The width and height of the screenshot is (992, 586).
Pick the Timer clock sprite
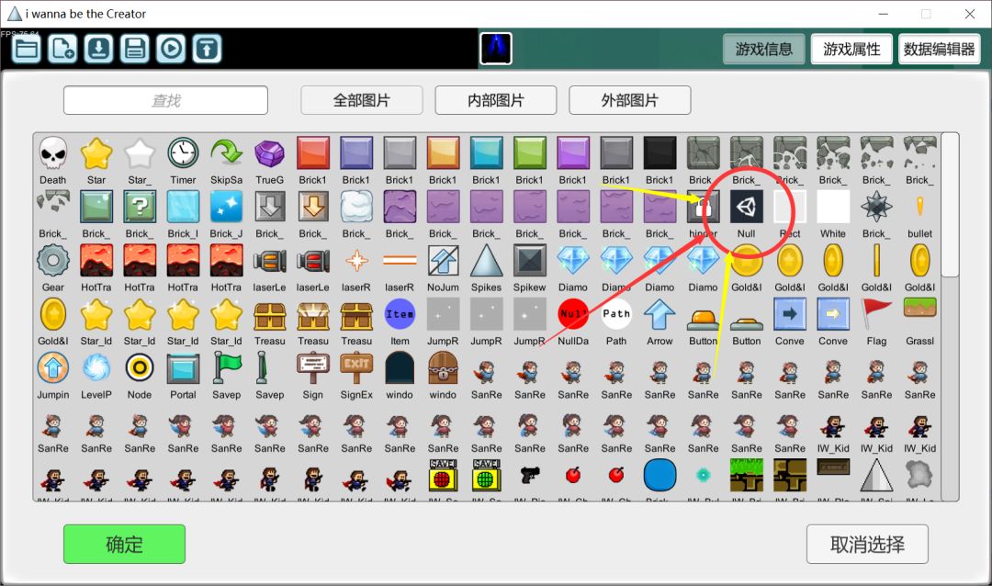click(x=183, y=153)
